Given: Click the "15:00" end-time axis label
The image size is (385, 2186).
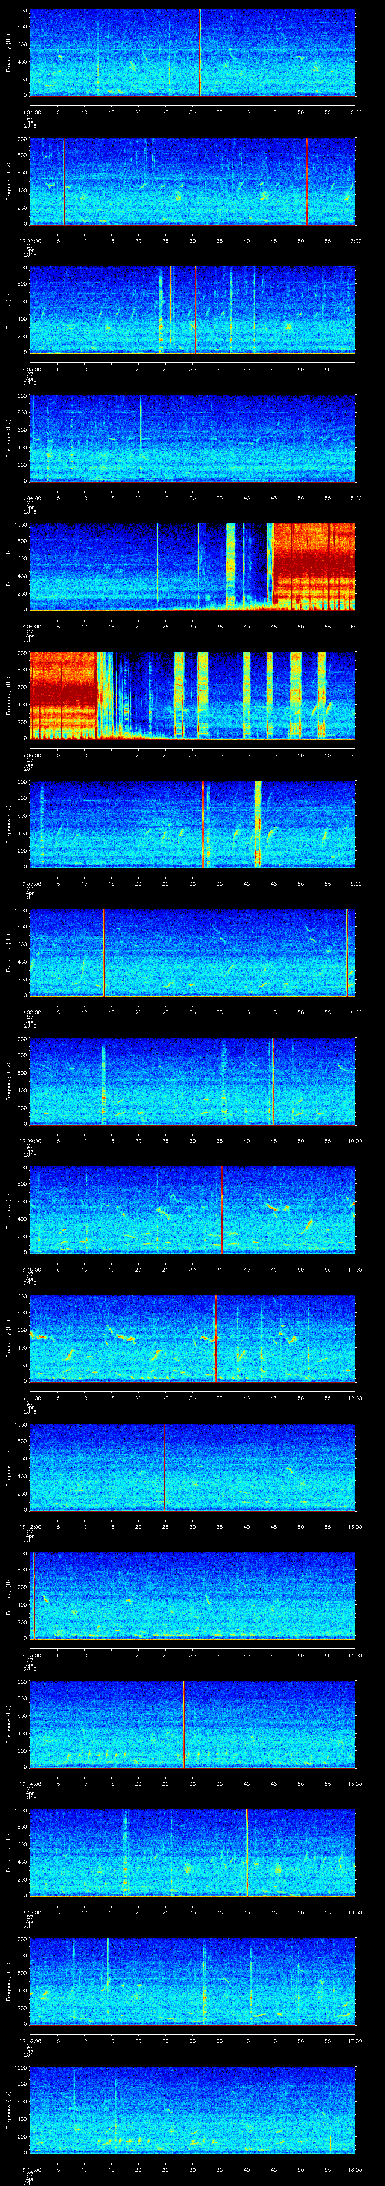Looking at the screenshot, I should pyautogui.click(x=355, y=1784).
